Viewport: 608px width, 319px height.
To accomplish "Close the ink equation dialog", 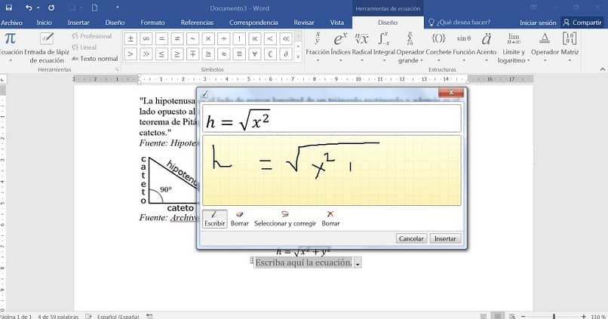I will coord(451,93).
